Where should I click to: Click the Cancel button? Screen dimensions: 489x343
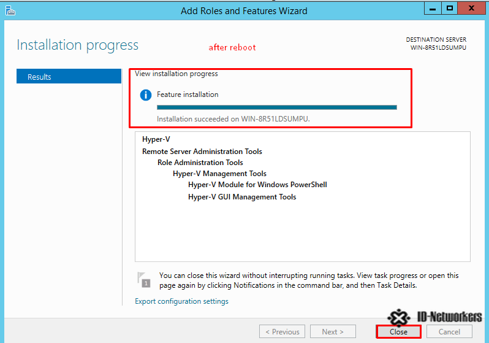(x=449, y=331)
